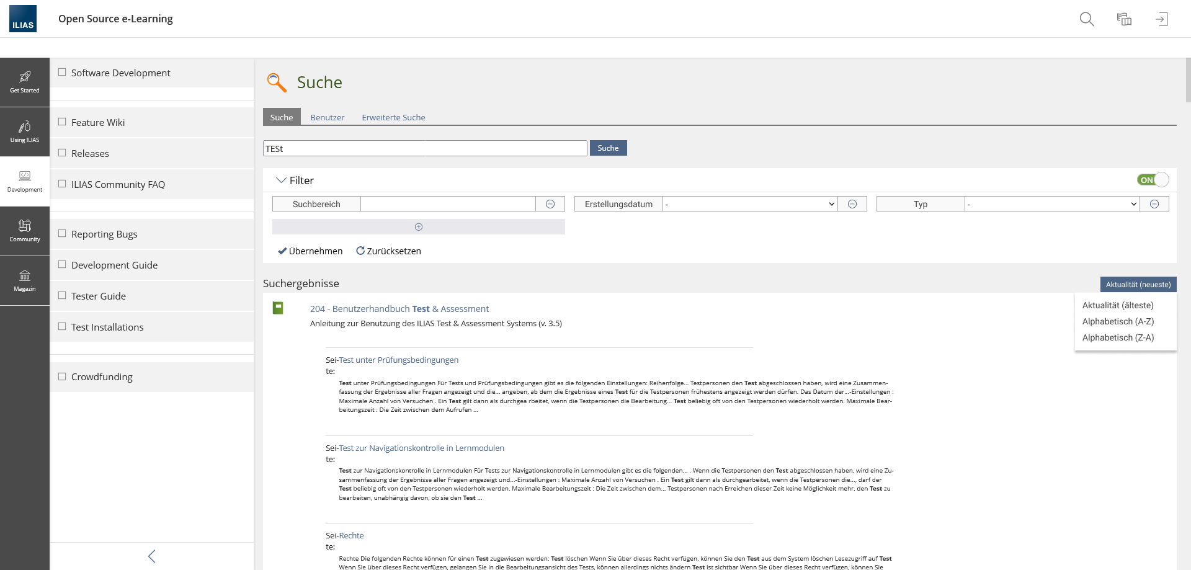Image resolution: width=1191 pixels, height=570 pixels.
Task: Open the Community sidebar section
Action: [x=25, y=231]
